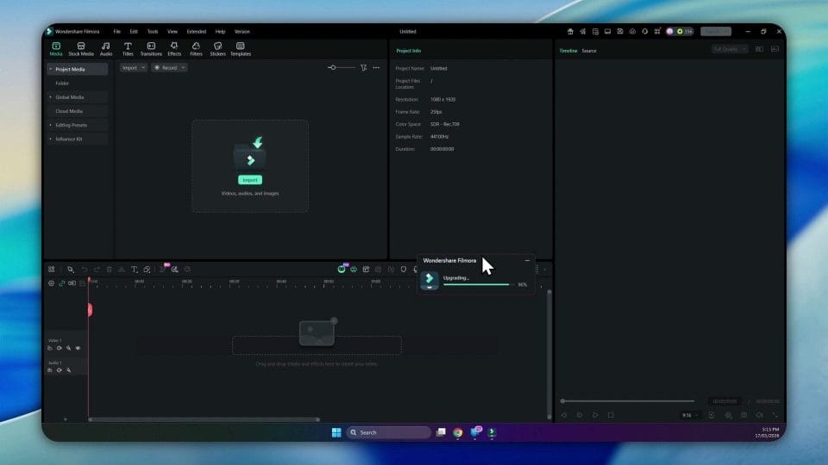Toggle preview volume speaker icon

tap(759, 415)
